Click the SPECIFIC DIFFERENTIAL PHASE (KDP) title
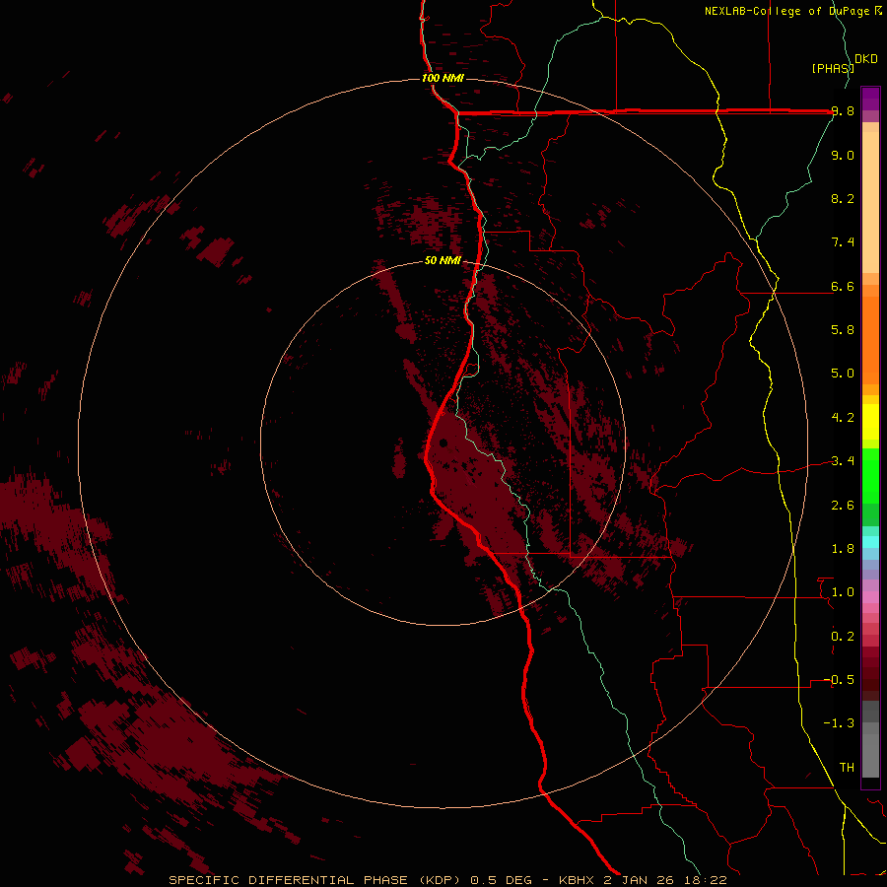Screen dimensions: 887x887 click(x=315, y=880)
